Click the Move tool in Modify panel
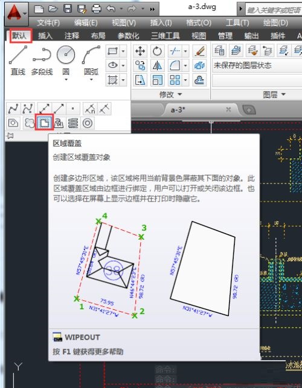 (x=140, y=51)
